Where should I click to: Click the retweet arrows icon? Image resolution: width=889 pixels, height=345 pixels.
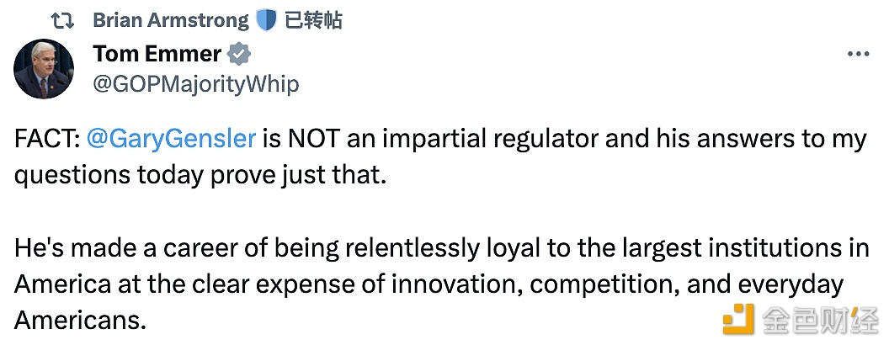(61, 21)
